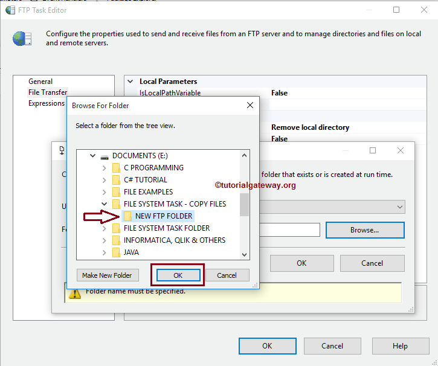Click OK in FTP Task Editor

(x=267, y=346)
